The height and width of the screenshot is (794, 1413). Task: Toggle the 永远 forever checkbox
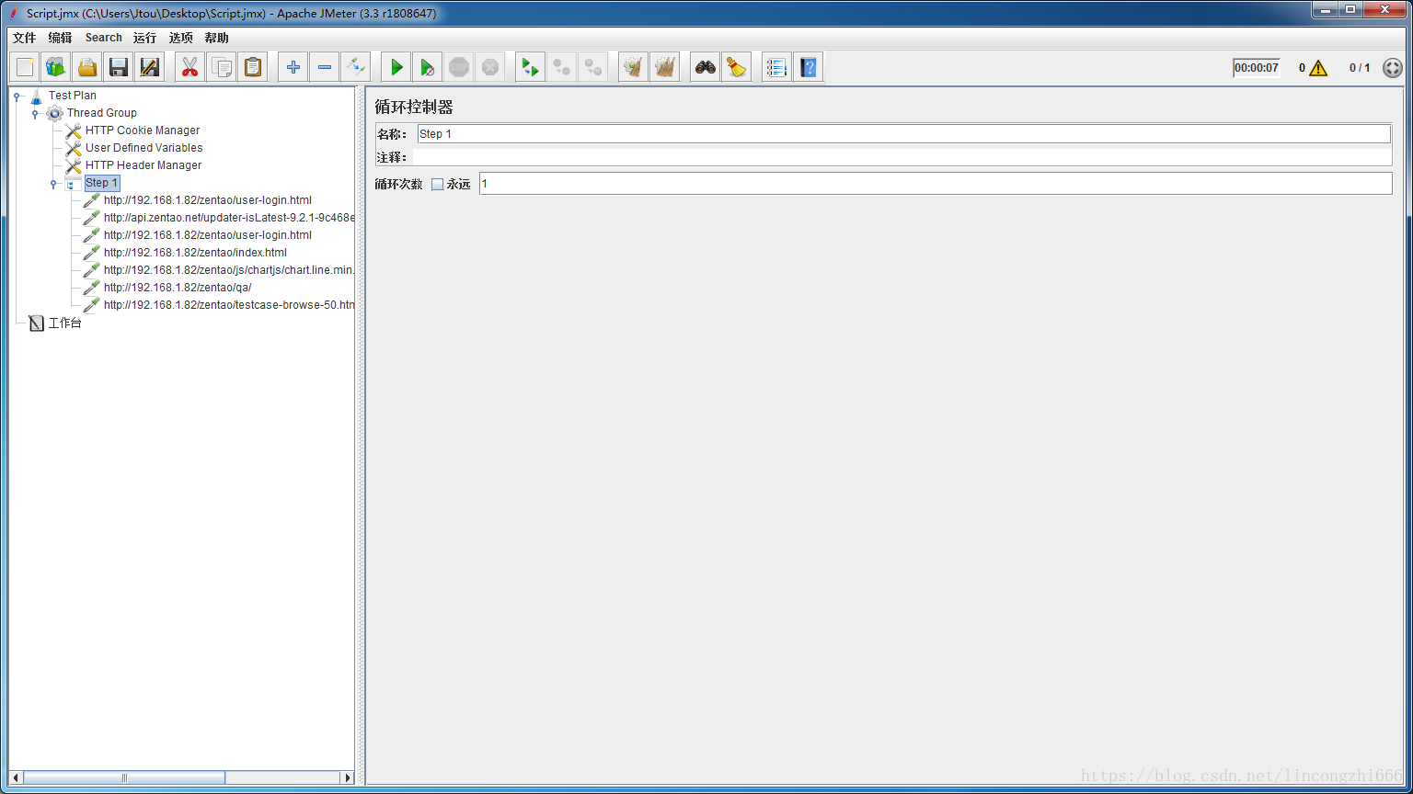(438, 184)
